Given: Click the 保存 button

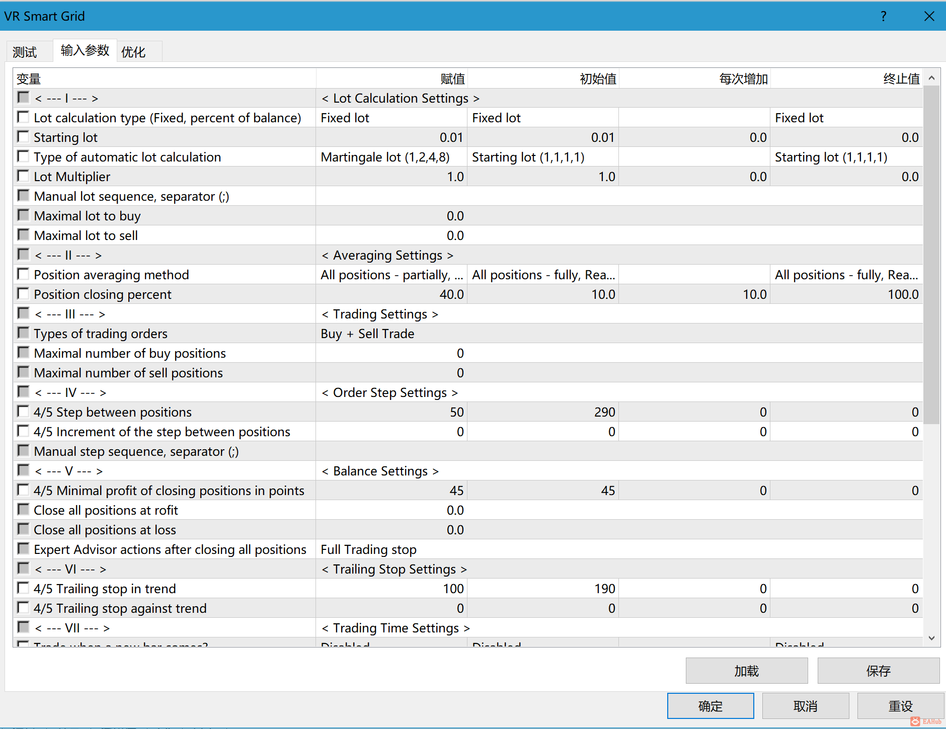Looking at the screenshot, I should pyautogui.click(x=879, y=671).
